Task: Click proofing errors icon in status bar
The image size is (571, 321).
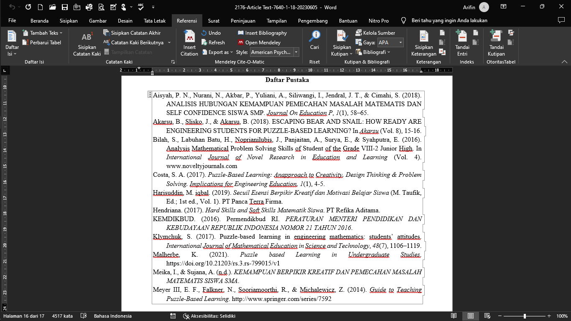Action: [84, 316]
